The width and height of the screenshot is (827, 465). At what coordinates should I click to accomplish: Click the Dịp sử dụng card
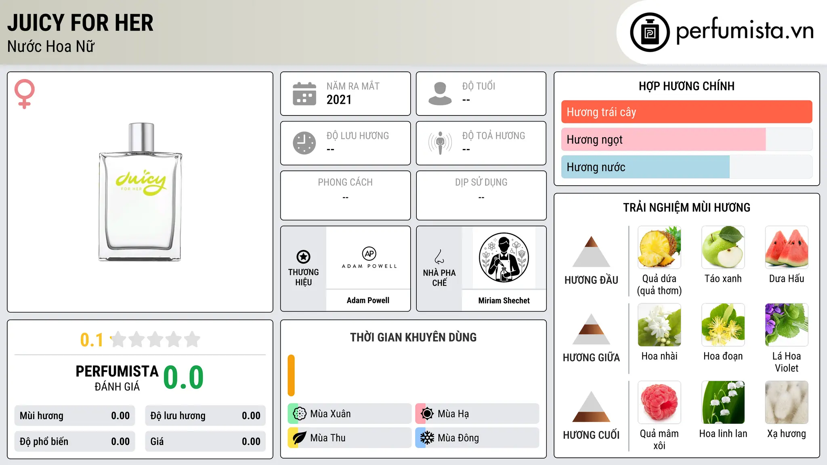click(481, 195)
